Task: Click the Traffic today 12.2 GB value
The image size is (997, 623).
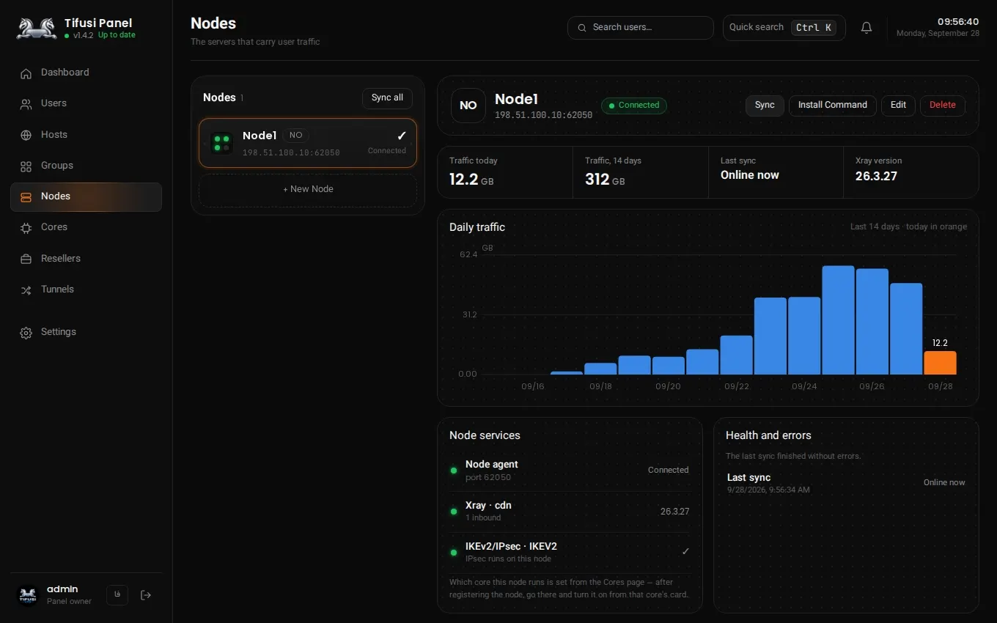Action: pos(471,179)
